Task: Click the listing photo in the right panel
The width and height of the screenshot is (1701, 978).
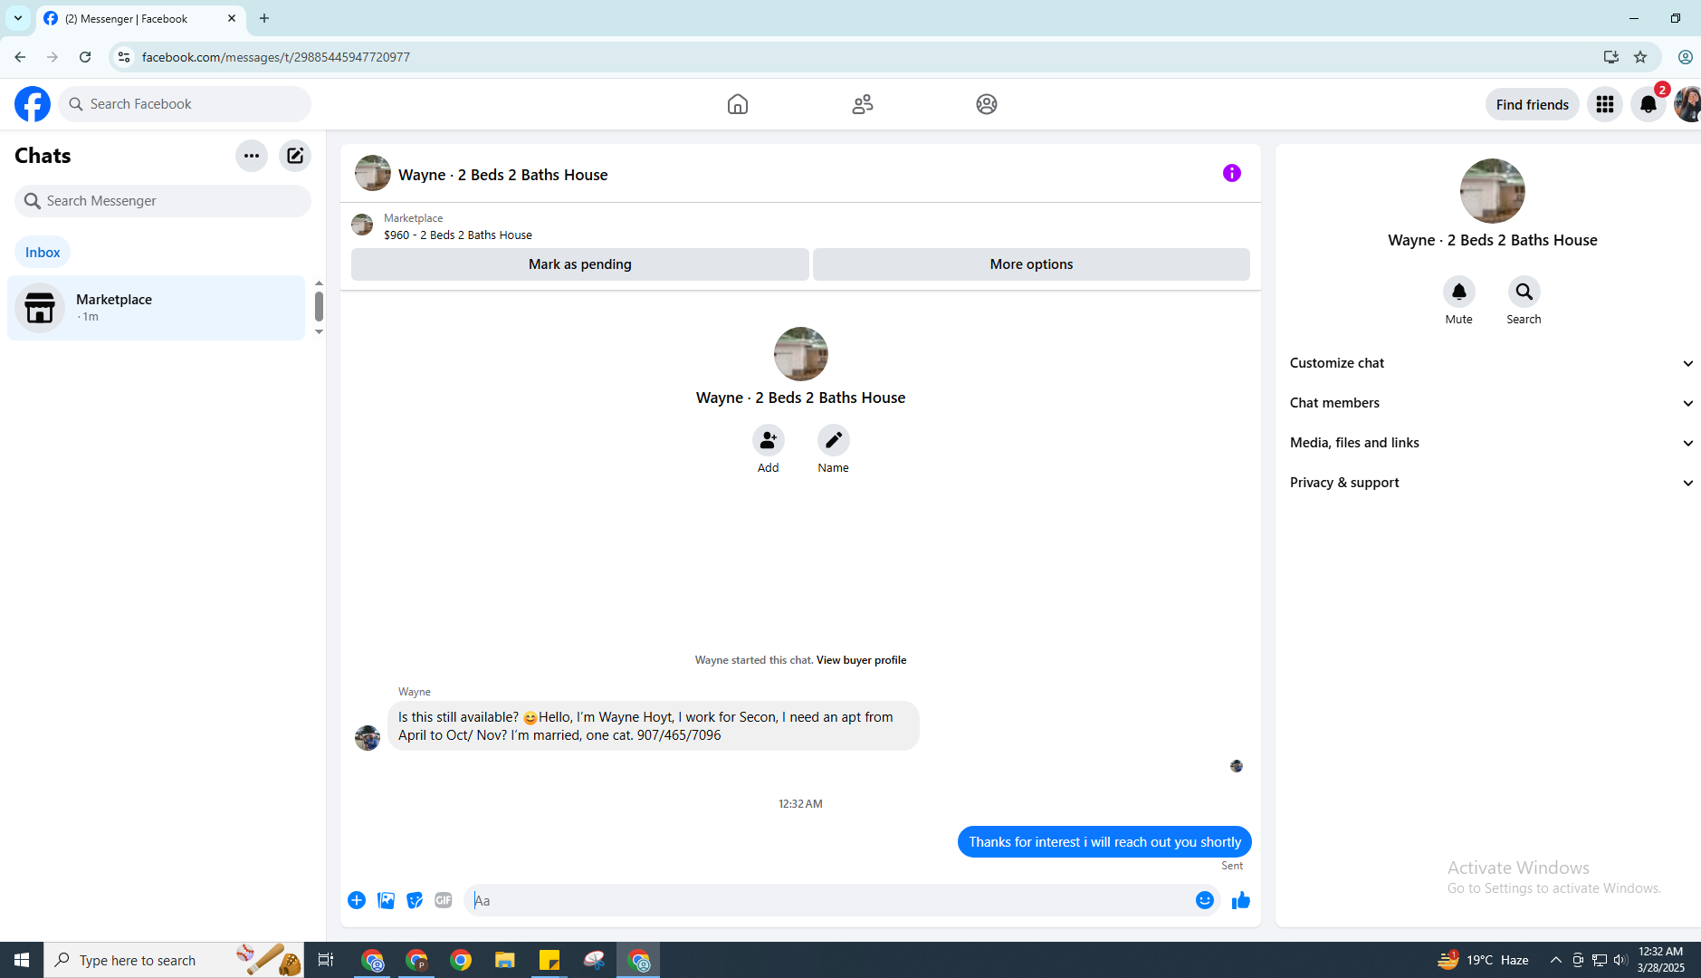Action: (x=1493, y=191)
